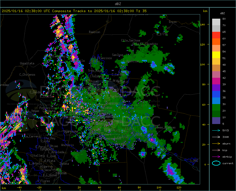The height and width of the screenshot is (191, 236).
Task: Click the Encon place label
Action: (x=173, y=22)
